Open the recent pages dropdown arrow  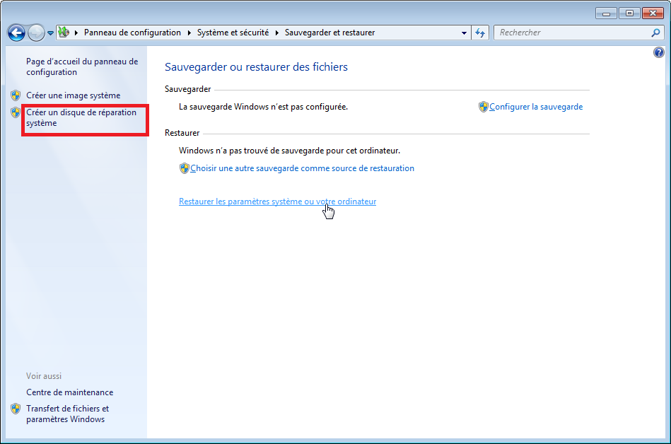[x=50, y=33]
